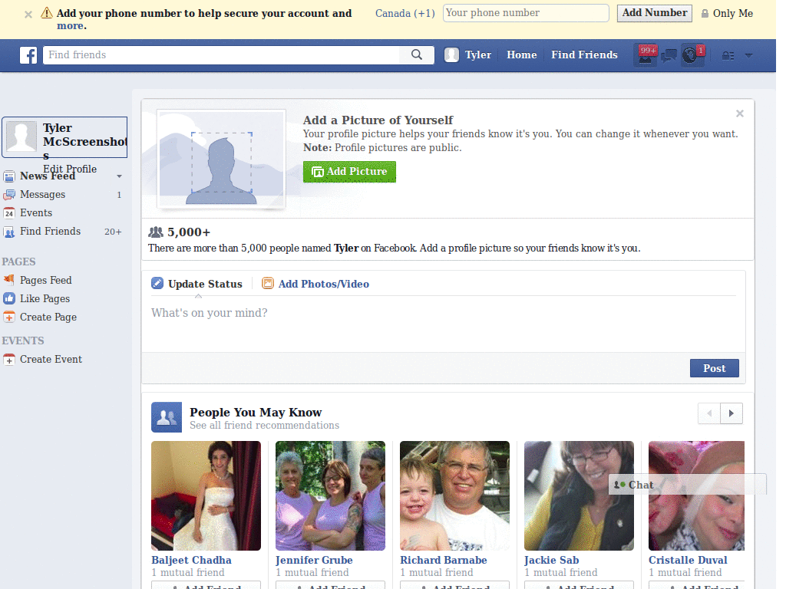This screenshot has height=589, width=786.
Task: Click the Add Photos/Video camera icon
Action: click(x=268, y=284)
